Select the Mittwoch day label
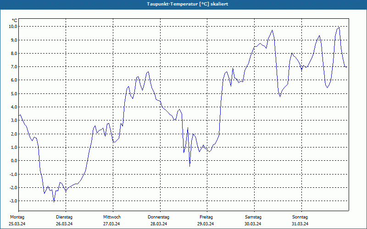The height and width of the screenshot is (229, 367). [x=112, y=217]
